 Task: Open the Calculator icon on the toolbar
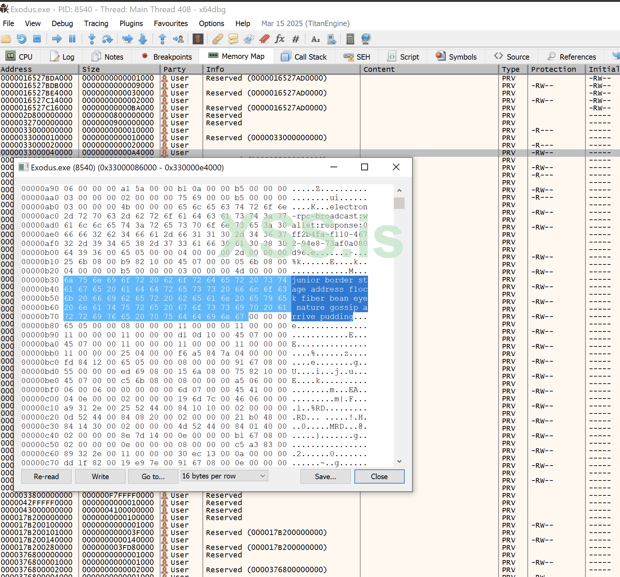point(350,39)
